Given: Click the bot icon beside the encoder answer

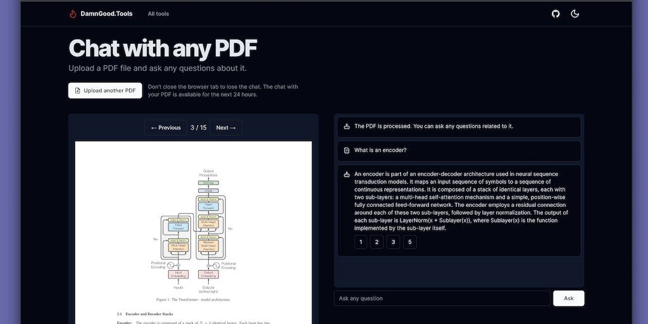Looking at the screenshot, I should pyautogui.click(x=347, y=174).
